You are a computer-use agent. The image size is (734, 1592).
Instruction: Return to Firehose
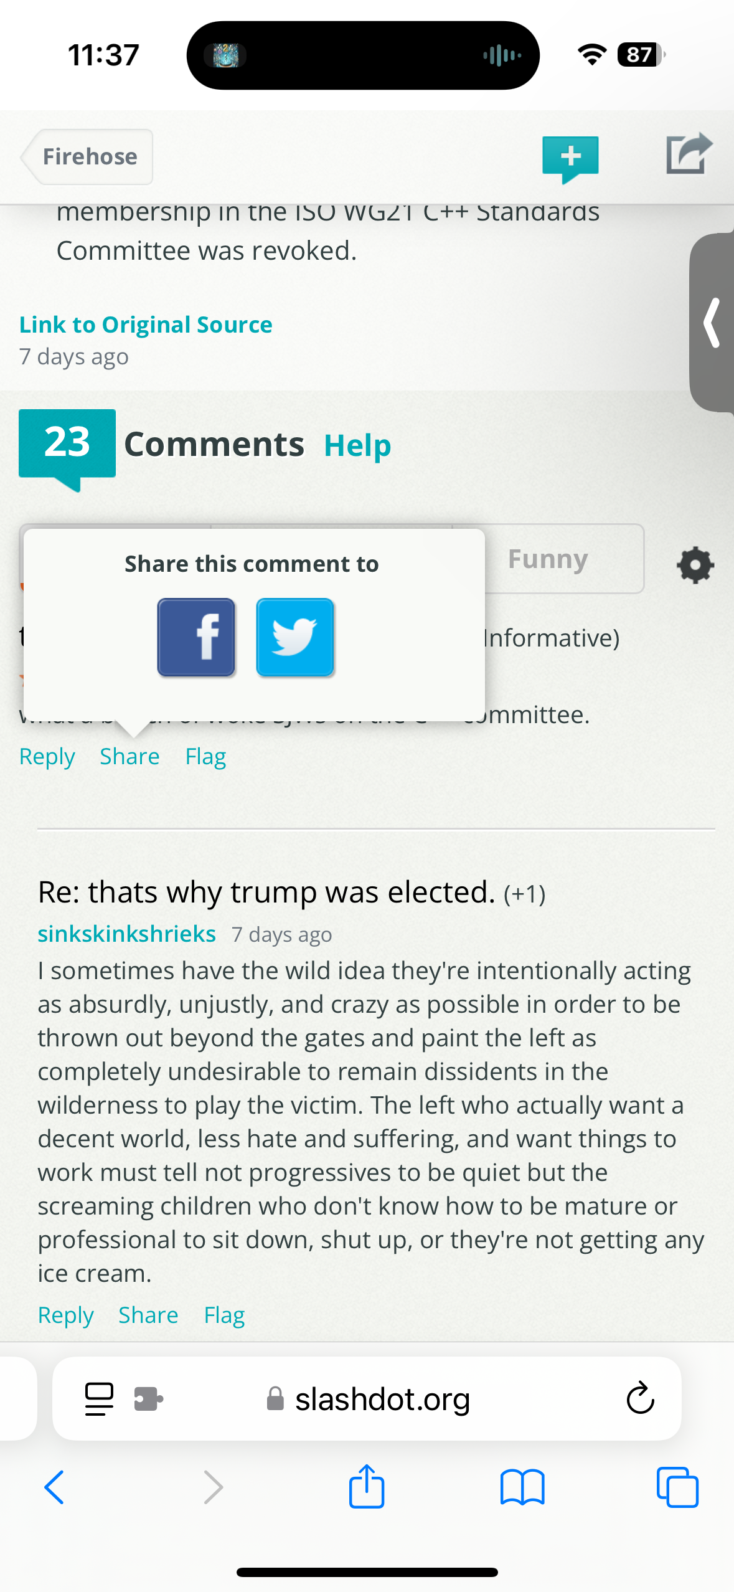[x=89, y=156]
